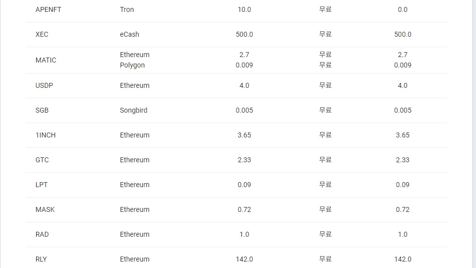Select the MASK coin symbol
The width and height of the screenshot is (476, 268).
pyautogui.click(x=45, y=209)
